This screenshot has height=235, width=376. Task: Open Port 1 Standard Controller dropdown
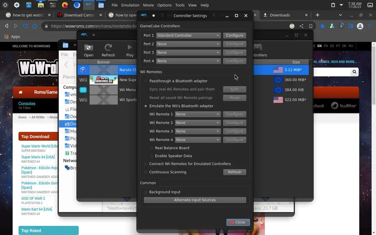click(188, 35)
